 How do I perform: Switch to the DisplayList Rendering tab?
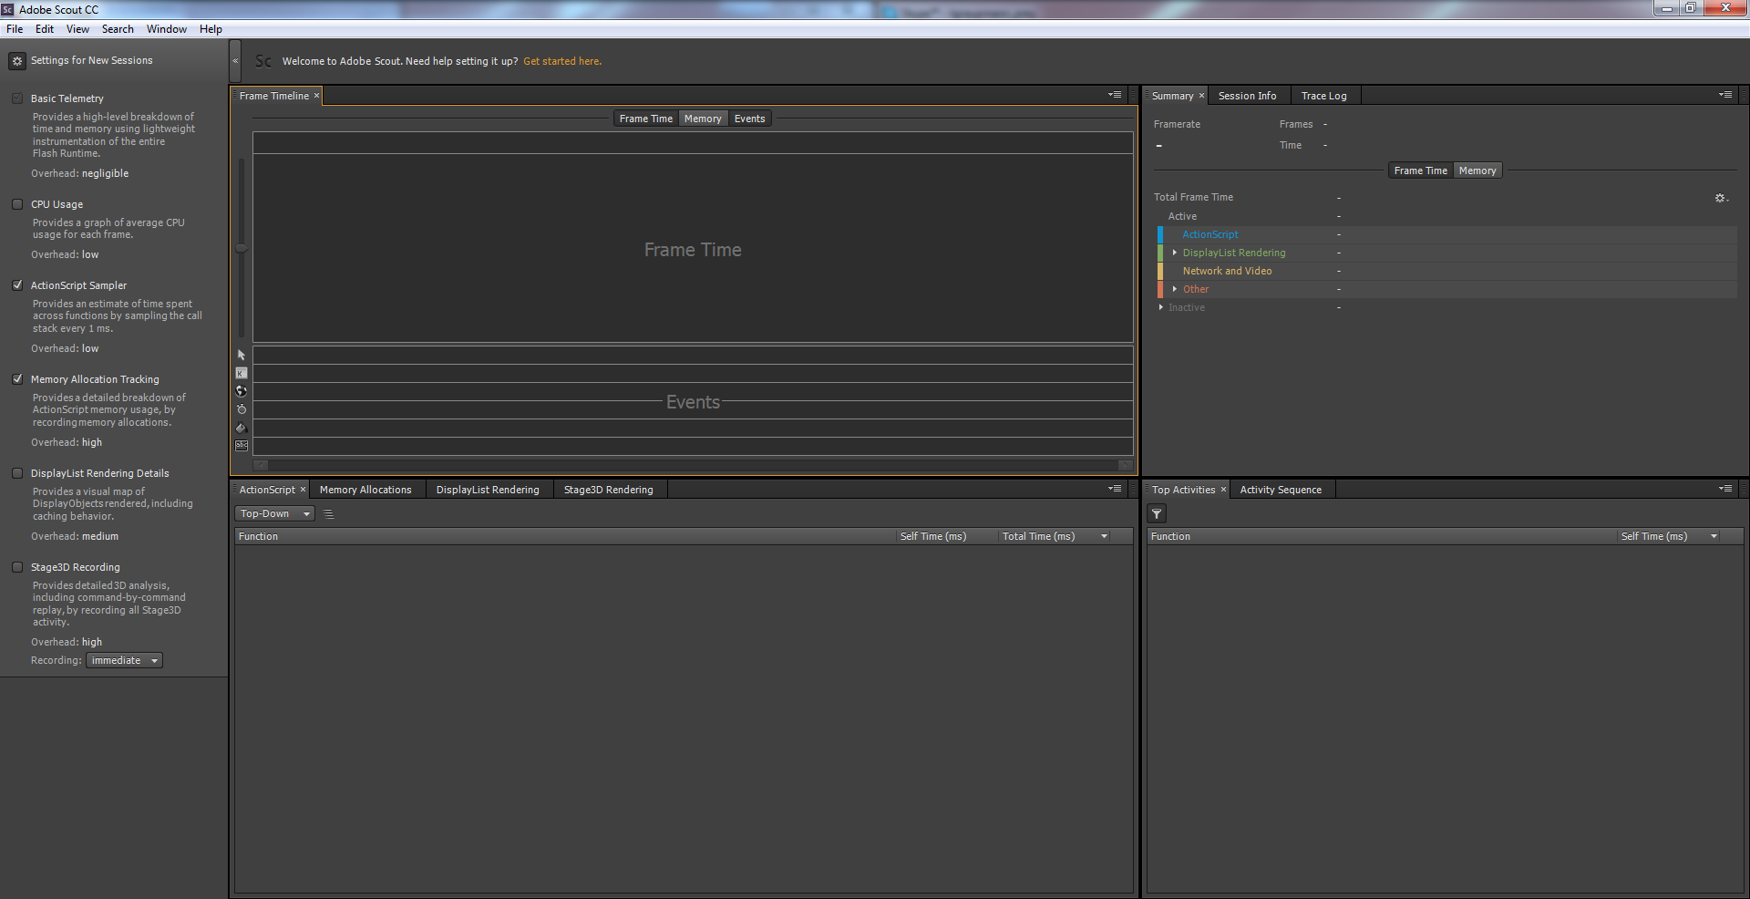point(488,490)
